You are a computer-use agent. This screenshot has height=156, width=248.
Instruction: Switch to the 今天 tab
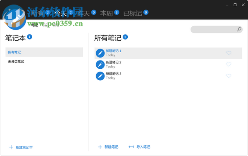coord(60,13)
